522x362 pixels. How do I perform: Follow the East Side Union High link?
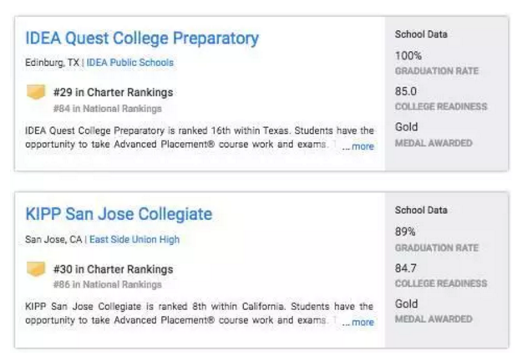pos(134,240)
